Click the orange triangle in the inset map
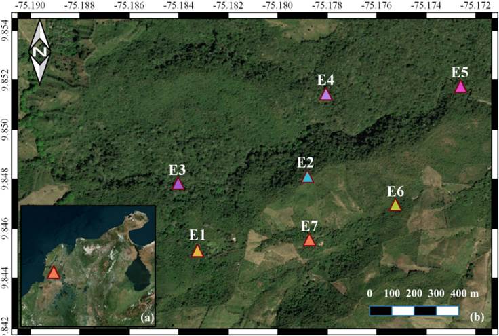Screen dimensions: 499x336 [54, 274]
